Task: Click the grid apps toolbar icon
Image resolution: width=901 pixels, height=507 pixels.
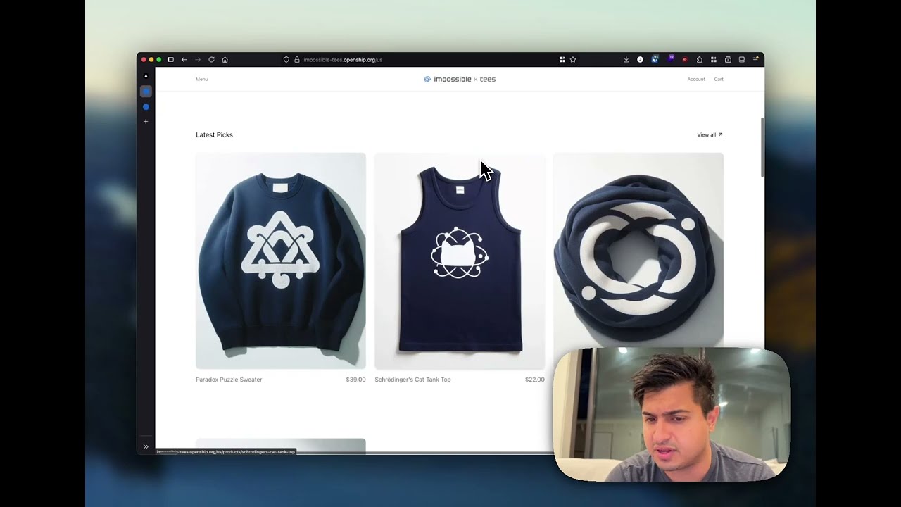Action: pos(713,60)
